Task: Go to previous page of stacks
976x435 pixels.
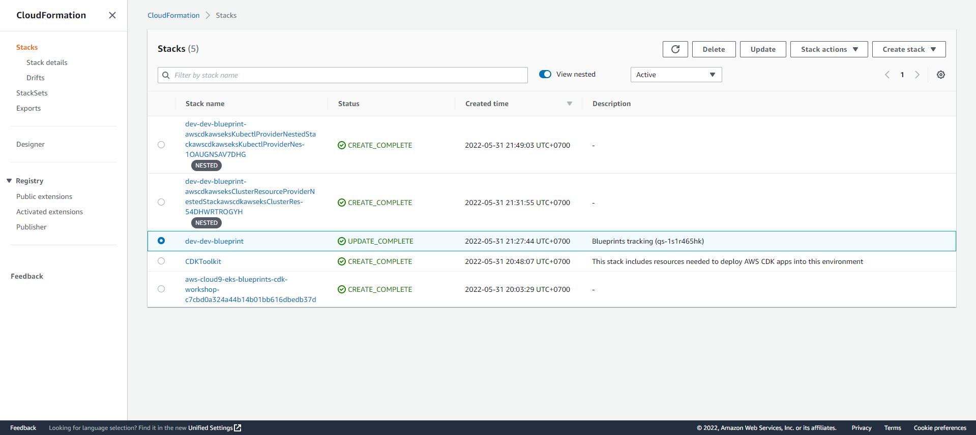Action: 887,75
